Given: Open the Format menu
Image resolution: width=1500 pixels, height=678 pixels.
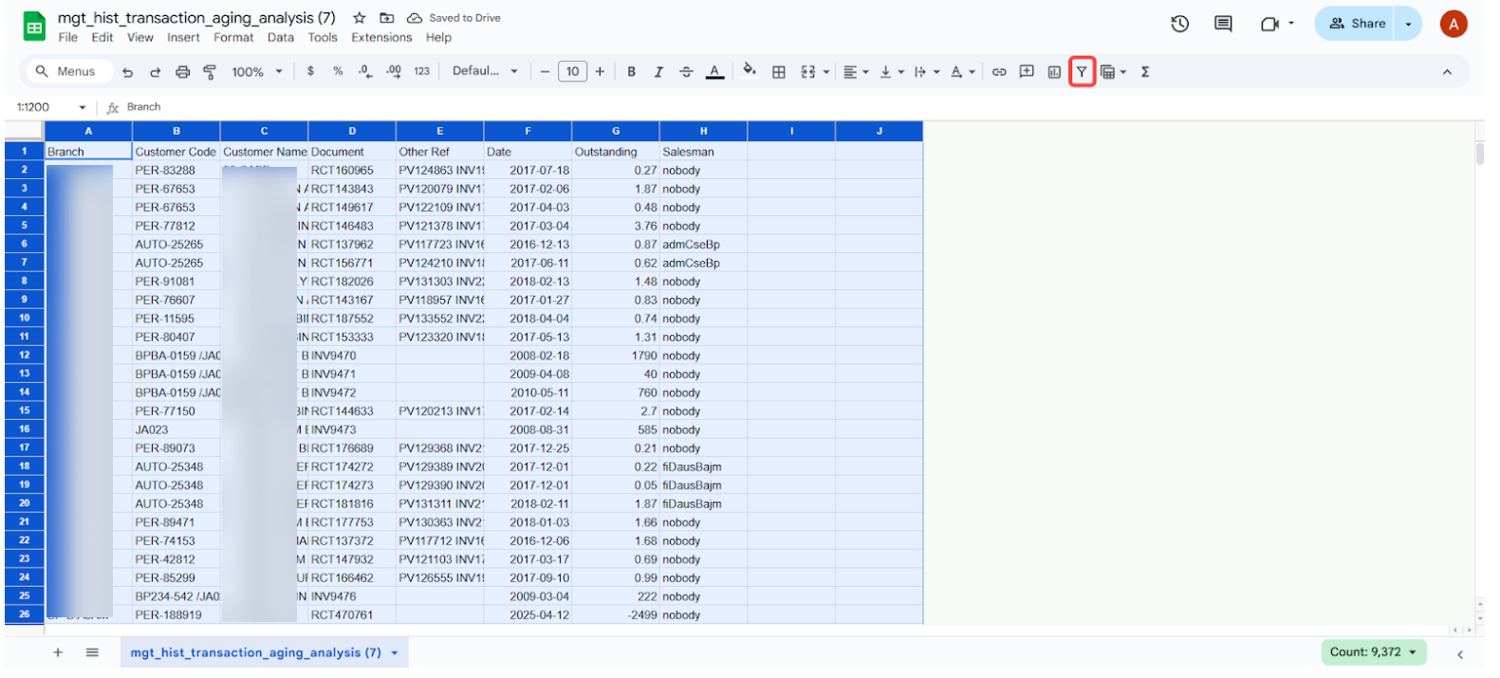Looking at the screenshot, I should (233, 38).
